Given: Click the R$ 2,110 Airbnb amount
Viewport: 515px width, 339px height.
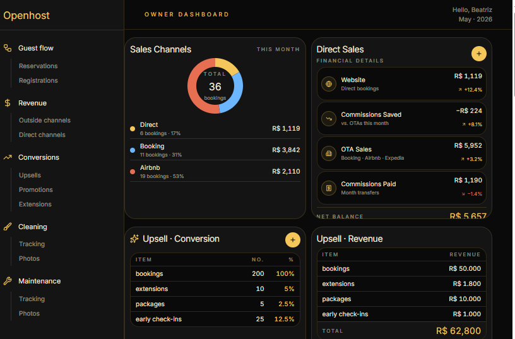Looking at the screenshot, I should pyautogui.click(x=286, y=171).
